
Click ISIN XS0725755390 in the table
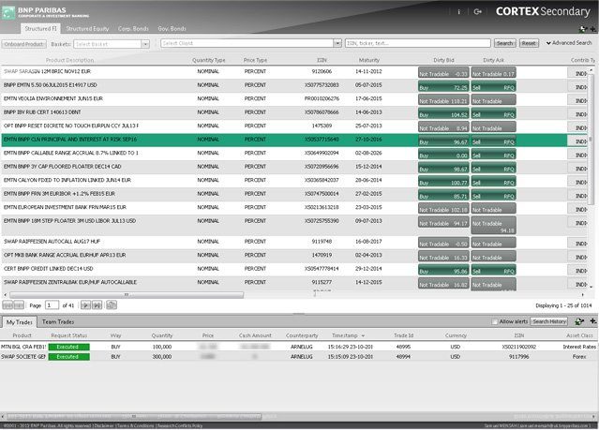tap(322, 221)
